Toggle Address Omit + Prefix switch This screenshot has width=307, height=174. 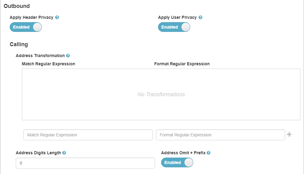177,162
